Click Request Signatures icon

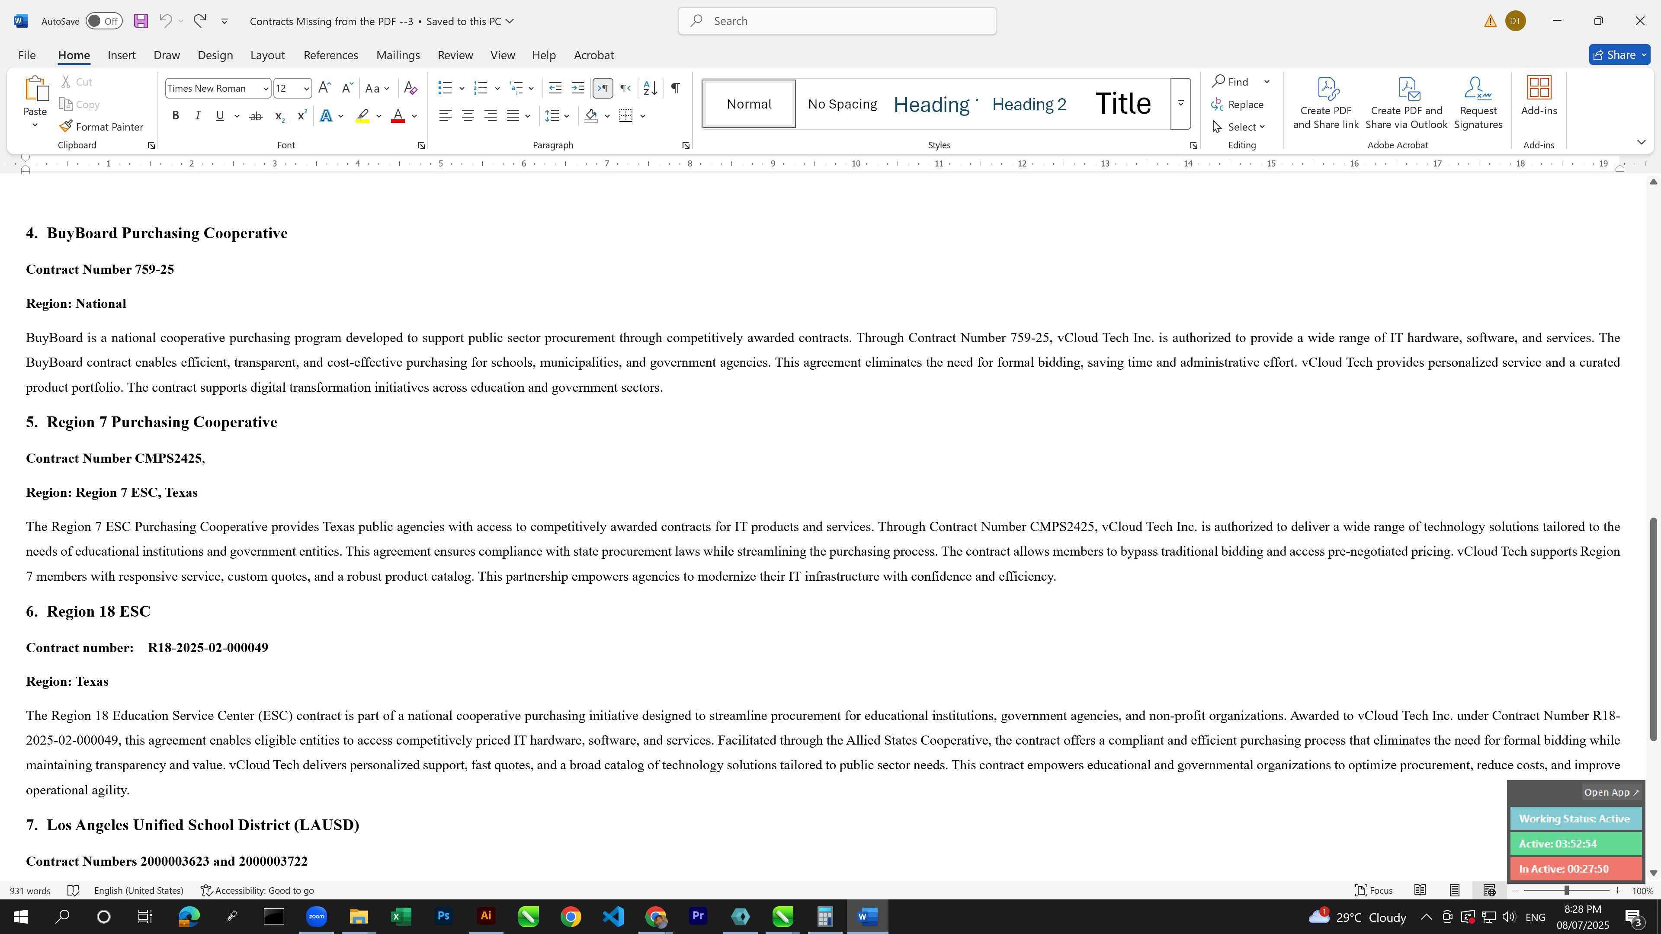[x=1478, y=103]
